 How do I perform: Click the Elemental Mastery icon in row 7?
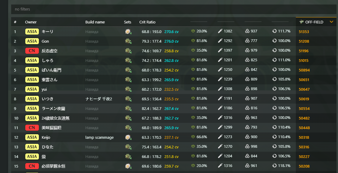(x=247, y=89)
